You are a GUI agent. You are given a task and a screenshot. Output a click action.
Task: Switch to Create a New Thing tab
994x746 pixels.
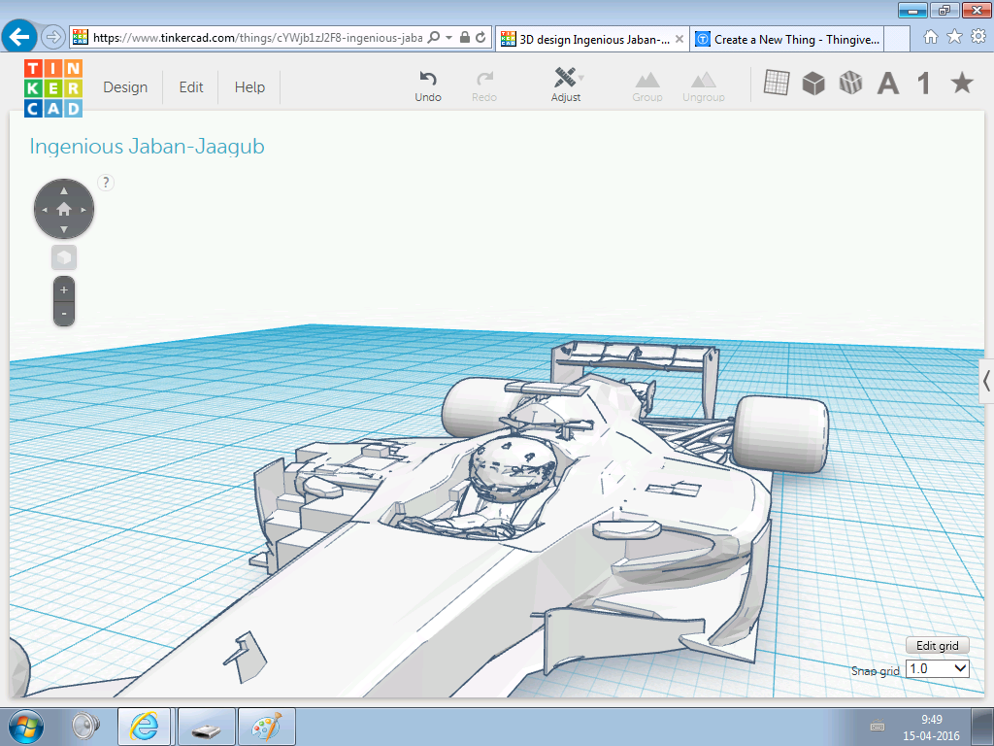[x=787, y=39]
